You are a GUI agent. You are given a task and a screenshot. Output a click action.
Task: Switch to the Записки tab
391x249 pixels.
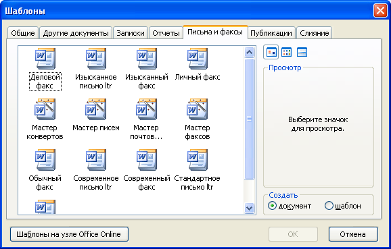131,33
